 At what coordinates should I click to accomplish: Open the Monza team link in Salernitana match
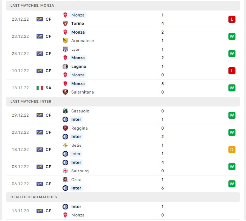pyautogui.click(x=78, y=84)
